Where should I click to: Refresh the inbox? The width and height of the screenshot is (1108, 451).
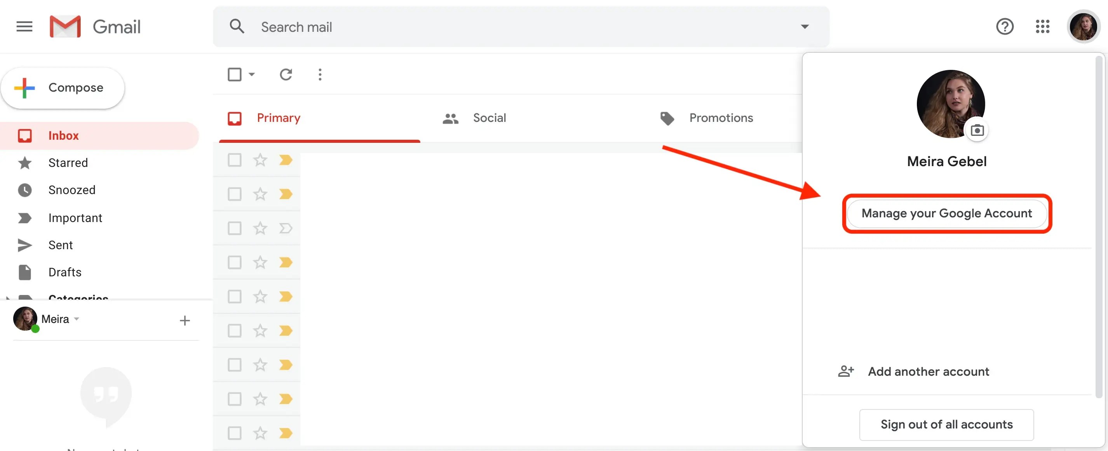[286, 74]
